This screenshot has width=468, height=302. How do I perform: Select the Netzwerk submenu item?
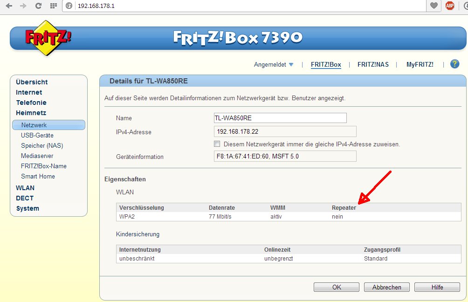pyautogui.click(x=48, y=125)
